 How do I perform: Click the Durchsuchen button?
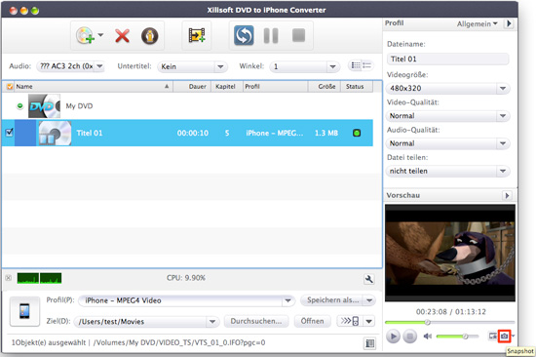[256, 321]
